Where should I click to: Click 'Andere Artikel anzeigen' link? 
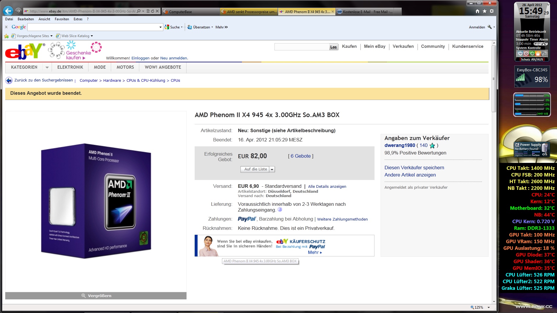click(x=410, y=175)
